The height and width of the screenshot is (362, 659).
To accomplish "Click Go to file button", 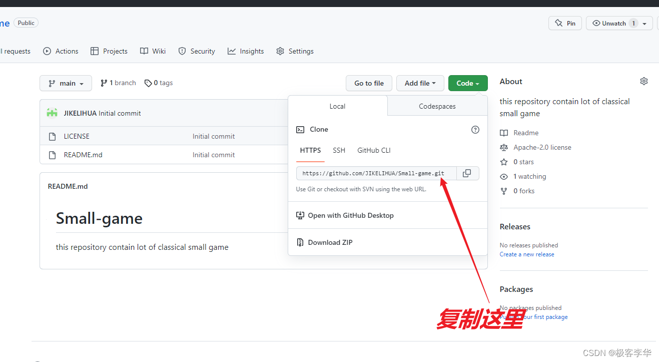I will (369, 83).
